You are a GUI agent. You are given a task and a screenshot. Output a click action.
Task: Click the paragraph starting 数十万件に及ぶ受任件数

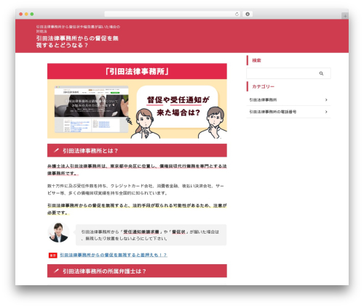click(x=135, y=189)
